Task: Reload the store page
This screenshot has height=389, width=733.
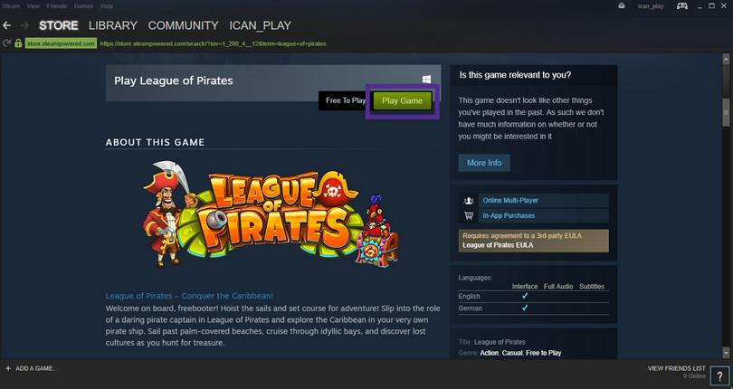Action: click(x=6, y=43)
